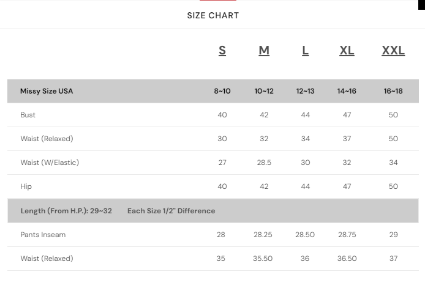
Task: Click the SIZE CHART title
Action: click(212, 15)
